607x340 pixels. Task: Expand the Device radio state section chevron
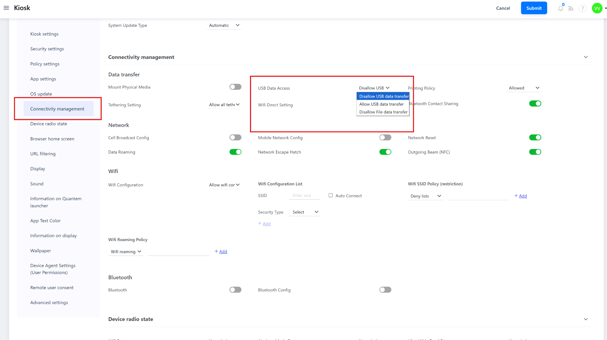586,319
